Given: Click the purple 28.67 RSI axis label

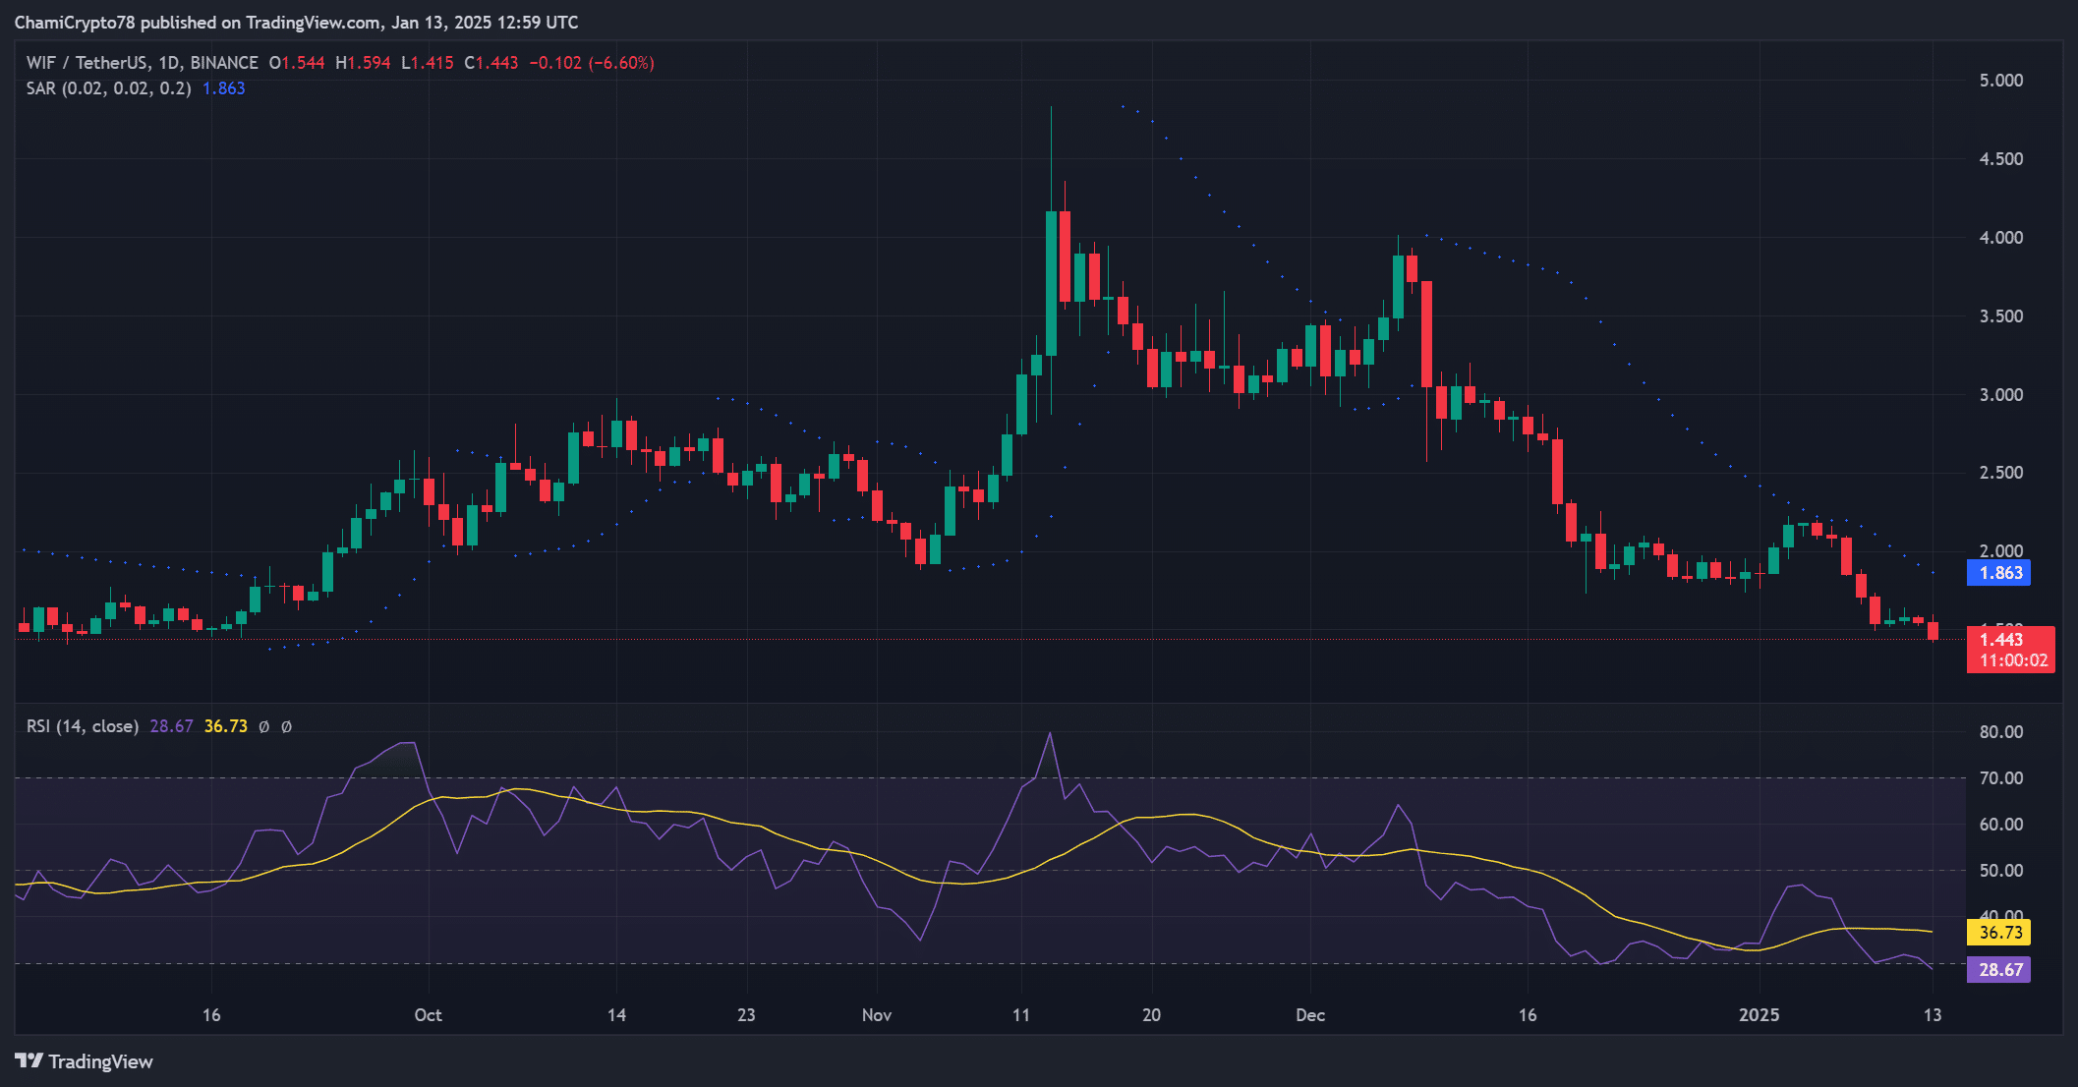Looking at the screenshot, I should pyautogui.click(x=1998, y=970).
